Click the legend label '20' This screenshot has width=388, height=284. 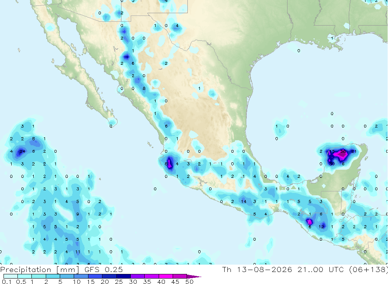(105, 282)
